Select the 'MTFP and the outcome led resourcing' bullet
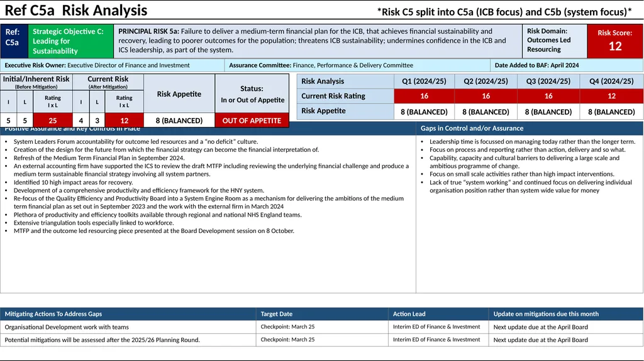The width and height of the screenshot is (644, 361). click(x=154, y=231)
